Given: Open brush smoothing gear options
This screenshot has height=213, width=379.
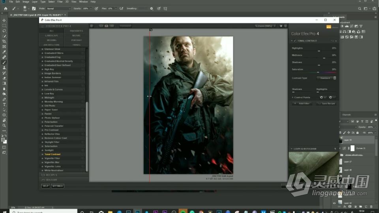Looking at the screenshot, I should click(x=152, y=8).
